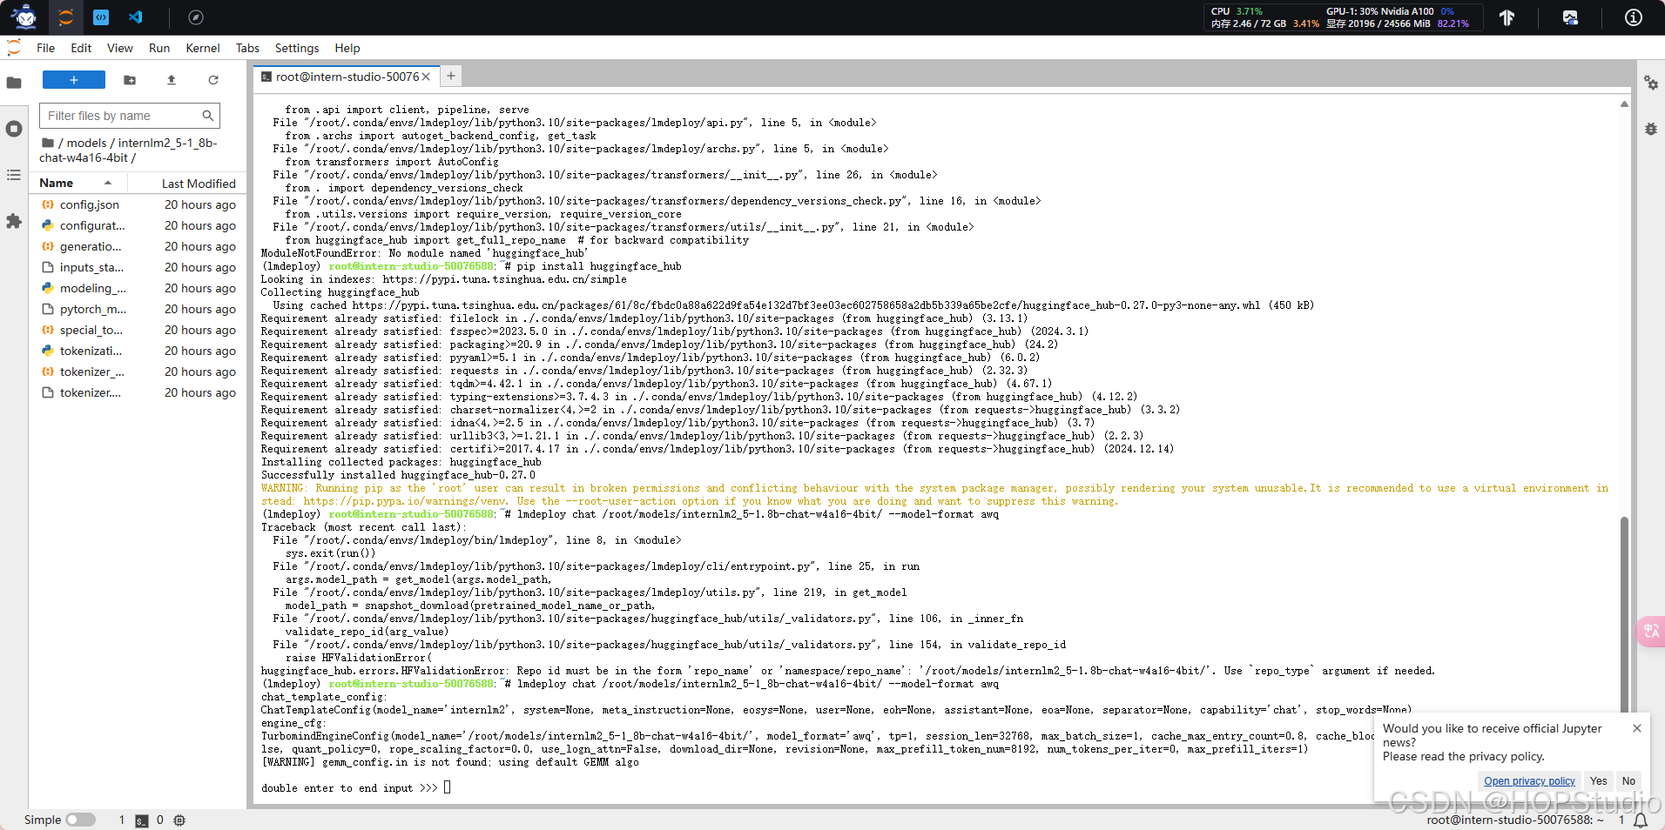The width and height of the screenshot is (1665, 830).
Task: Open the extension manager in left sidebar
Action: click(x=14, y=221)
